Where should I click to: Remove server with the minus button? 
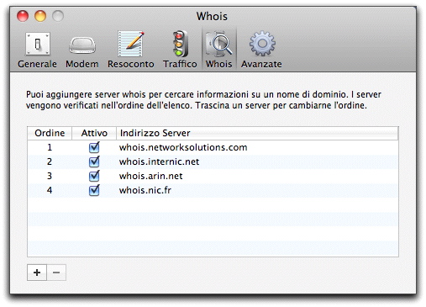coord(56,273)
